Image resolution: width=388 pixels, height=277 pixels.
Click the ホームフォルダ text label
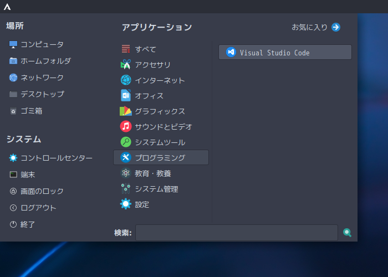46,61
